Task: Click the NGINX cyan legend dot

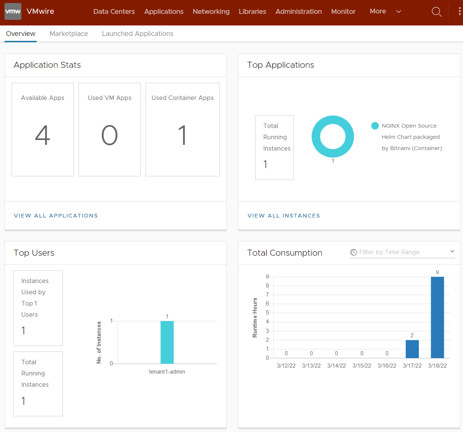Action: 375,126
